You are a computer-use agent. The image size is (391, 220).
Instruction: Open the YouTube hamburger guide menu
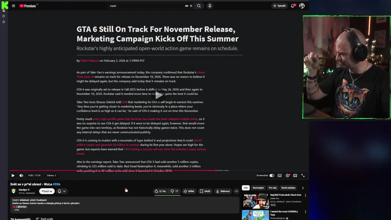pos(13,6)
